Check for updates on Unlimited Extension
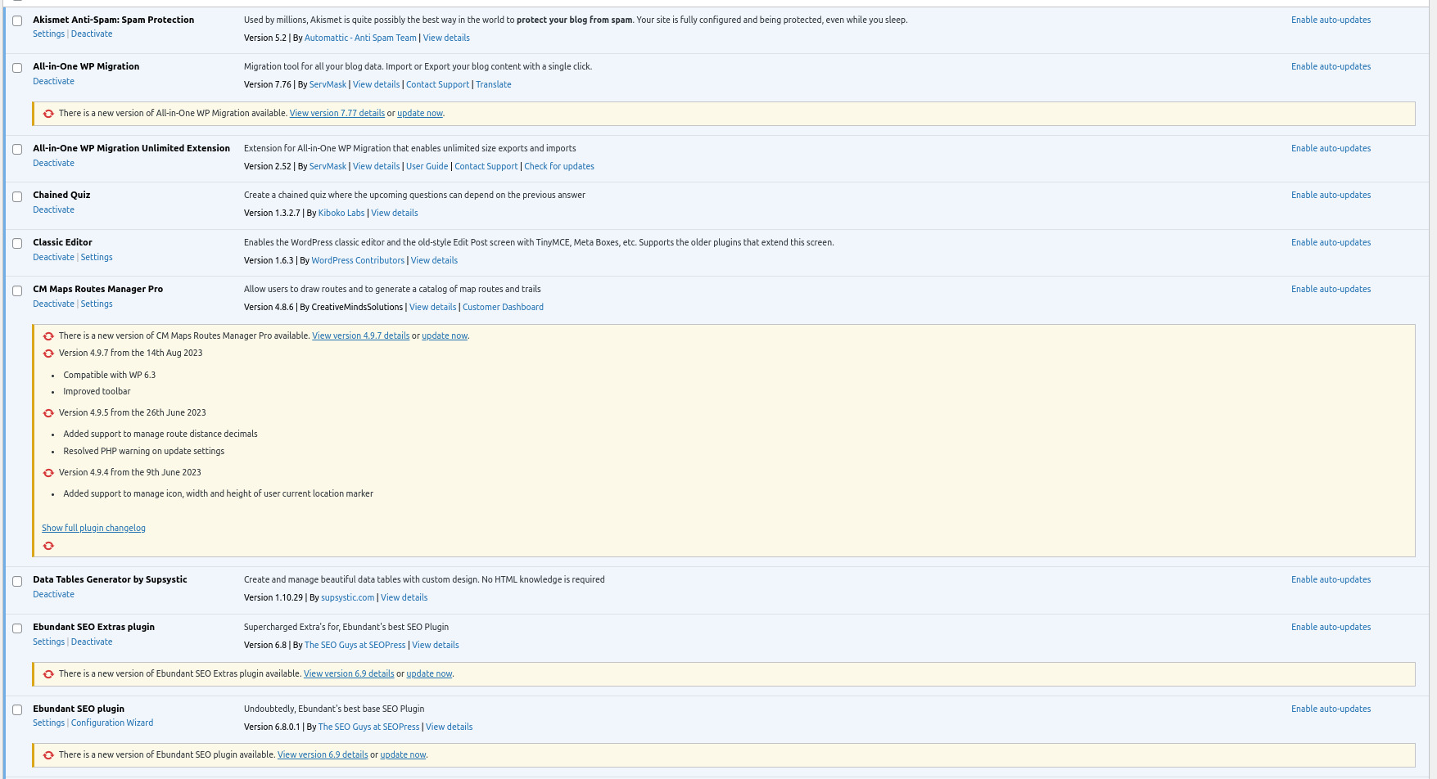The width and height of the screenshot is (1437, 779). 559,167
